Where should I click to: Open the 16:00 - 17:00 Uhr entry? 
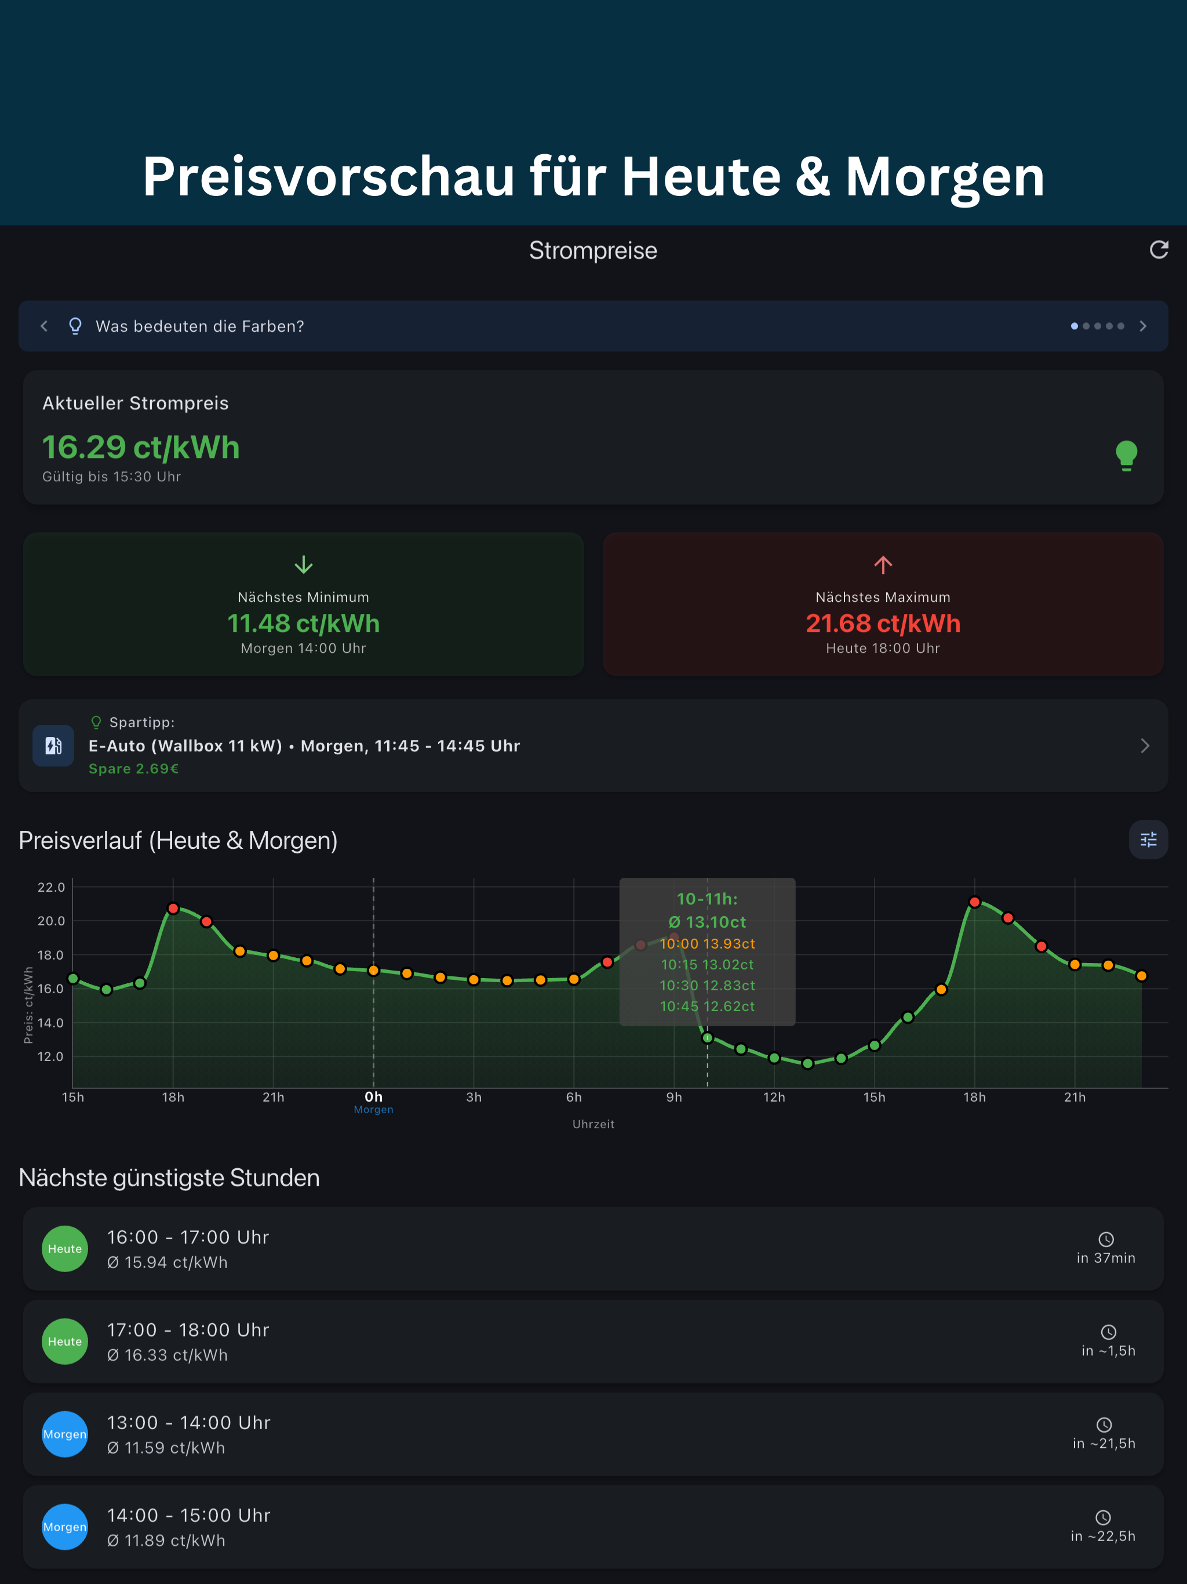[x=593, y=1249]
